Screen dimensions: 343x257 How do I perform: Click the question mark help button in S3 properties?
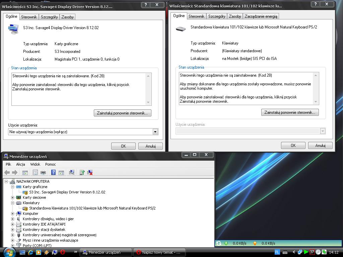coord(146,5)
